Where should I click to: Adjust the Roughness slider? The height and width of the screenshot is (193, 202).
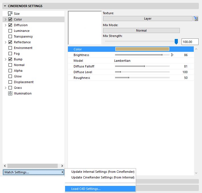[x=142, y=77]
